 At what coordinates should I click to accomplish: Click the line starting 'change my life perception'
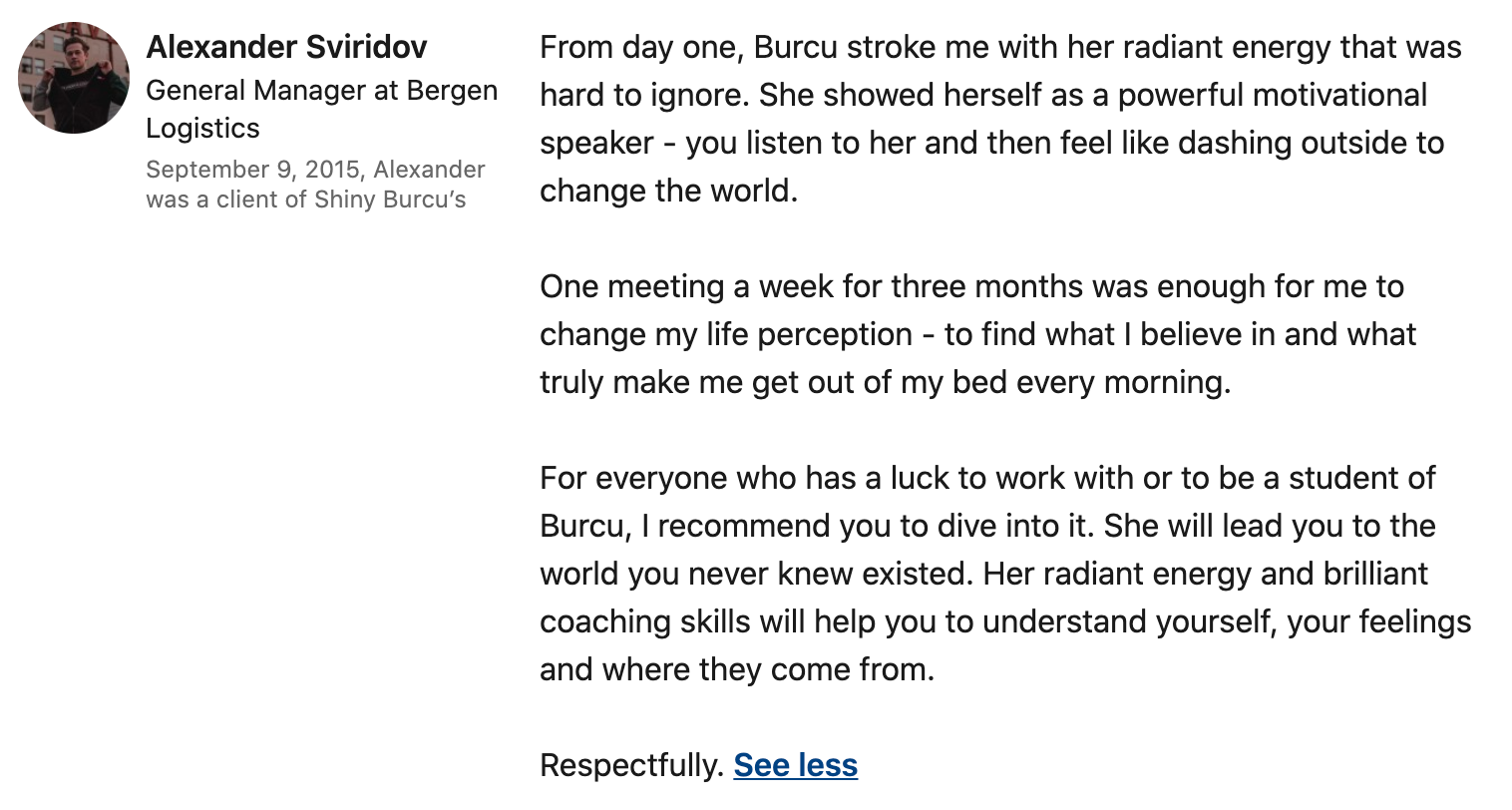[x=977, y=335]
